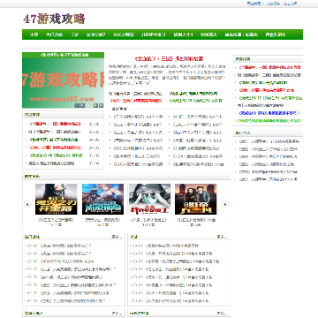Open the JUMP大乱斗 navigation menu item
The image size is (318, 318).
point(154,34)
